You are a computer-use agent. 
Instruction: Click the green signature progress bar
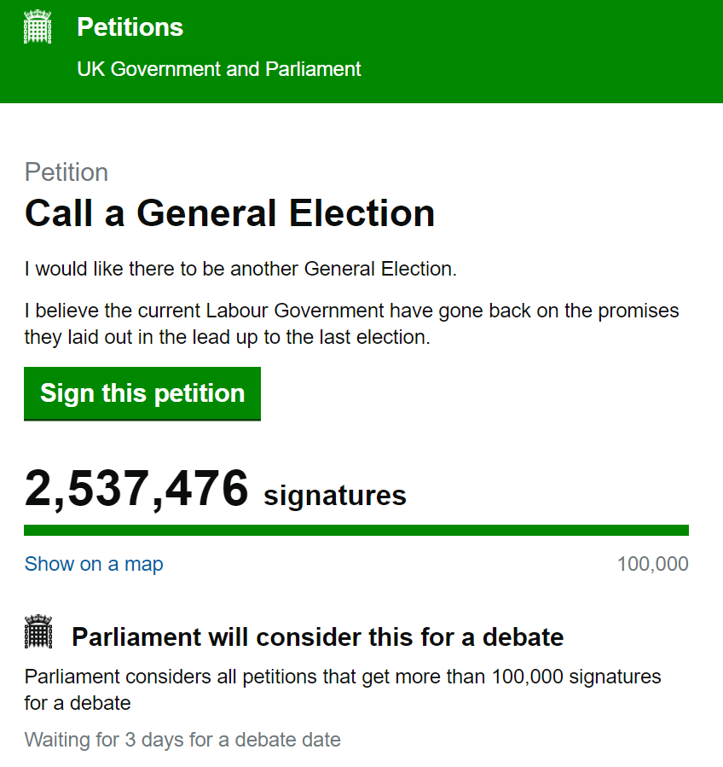[356, 531]
